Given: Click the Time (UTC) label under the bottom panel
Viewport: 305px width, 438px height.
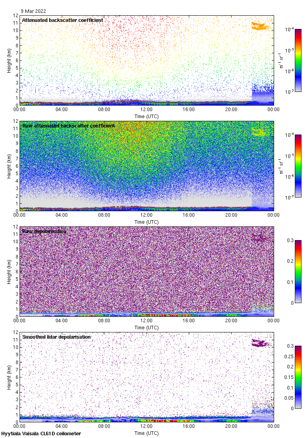Looking at the screenshot, I should coord(146,433).
